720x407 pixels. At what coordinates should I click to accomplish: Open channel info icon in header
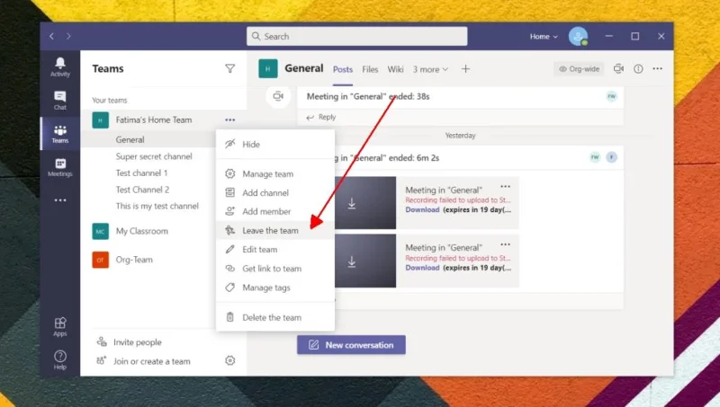pos(638,69)
